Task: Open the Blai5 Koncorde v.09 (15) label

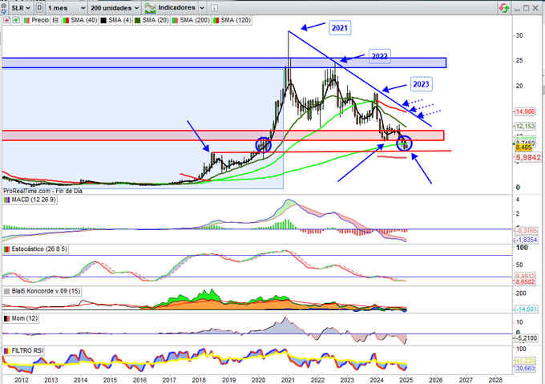Action: click(46, 291)
